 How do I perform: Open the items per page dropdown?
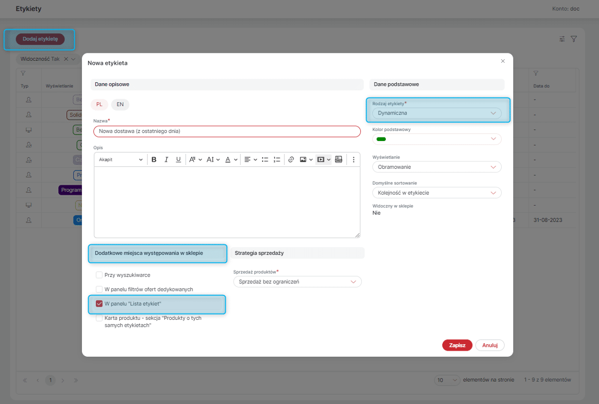(448, 380)
